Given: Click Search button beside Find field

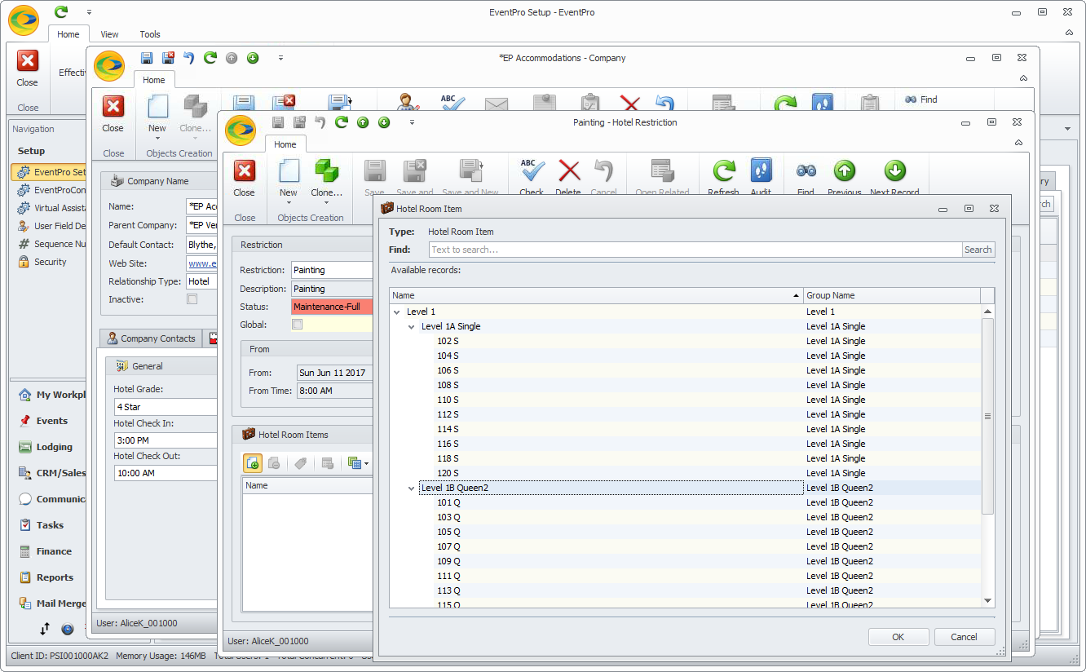Looking at the screenshot, I should tap(978, 250).
